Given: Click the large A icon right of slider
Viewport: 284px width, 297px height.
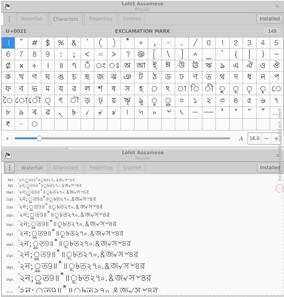Looking at the screenshot, I should click(x=241, y=139).
